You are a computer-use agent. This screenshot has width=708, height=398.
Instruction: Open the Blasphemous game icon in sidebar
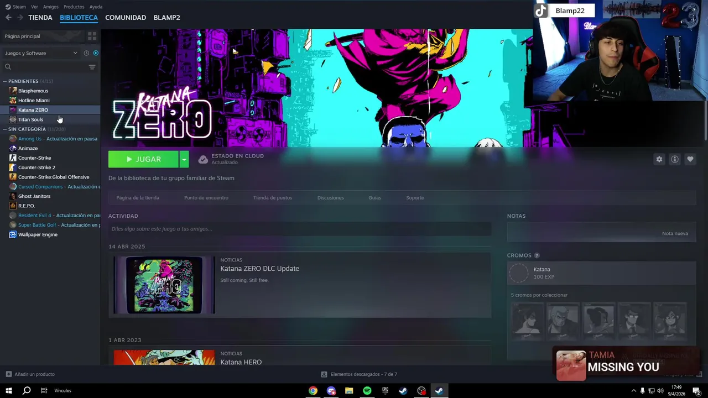click(x=13, y=91)
